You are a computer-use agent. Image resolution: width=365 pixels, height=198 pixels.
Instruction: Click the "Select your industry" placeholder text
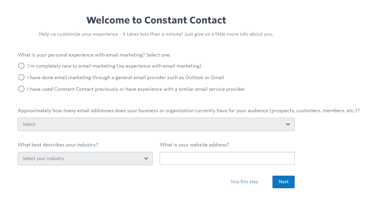(x=43, y=159)
